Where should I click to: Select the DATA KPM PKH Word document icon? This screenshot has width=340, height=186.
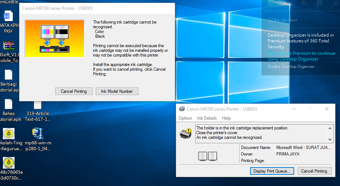(x=8, y=16)
